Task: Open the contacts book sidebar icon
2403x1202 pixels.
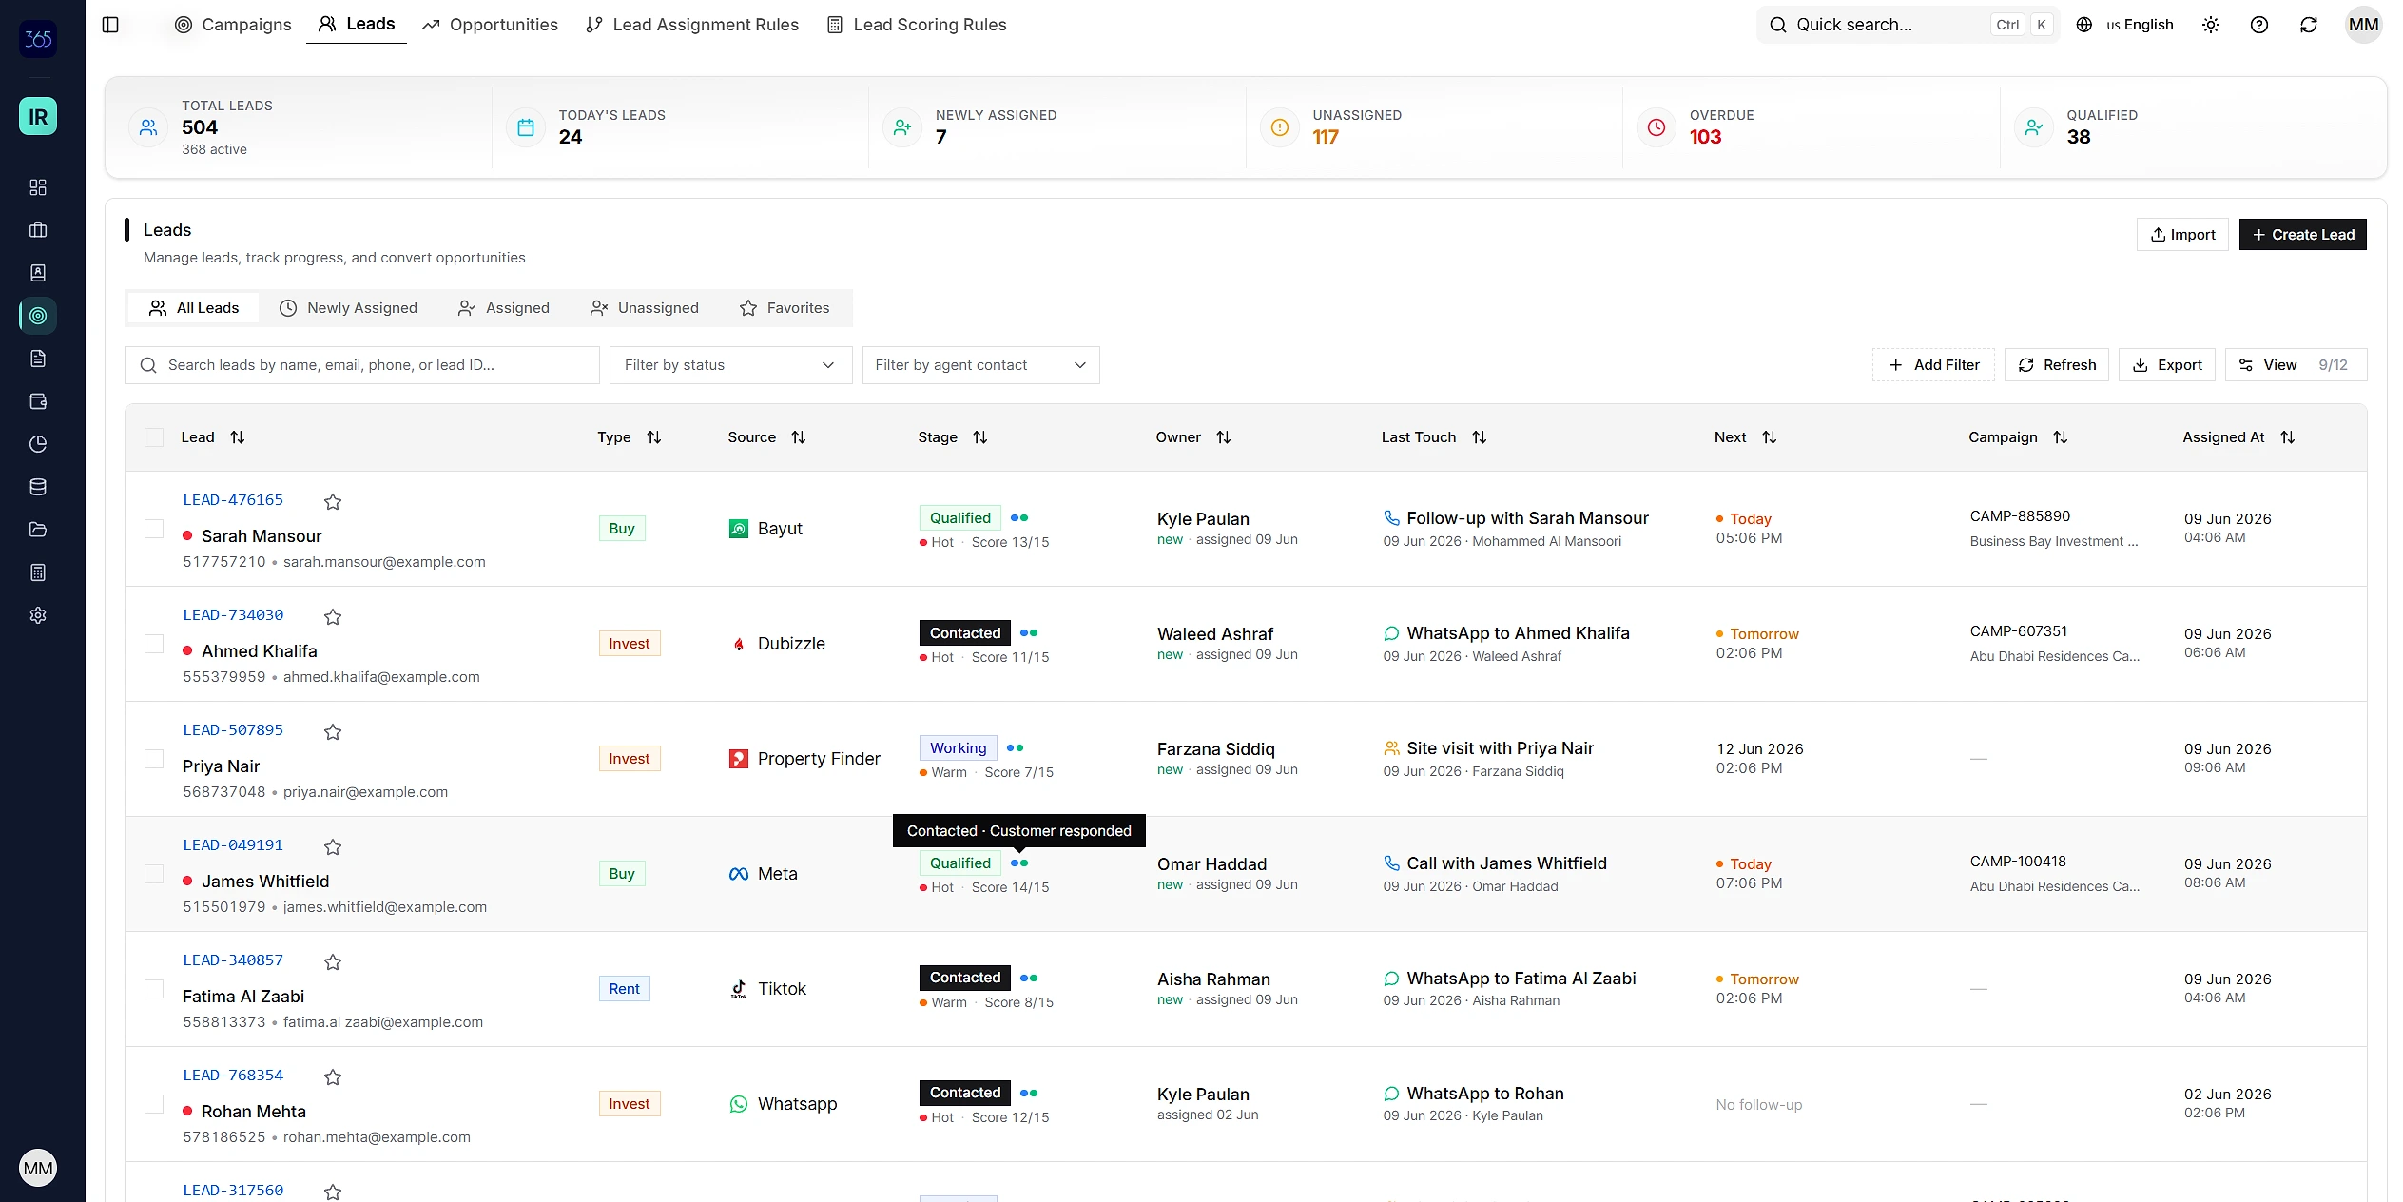Action: 38,273
